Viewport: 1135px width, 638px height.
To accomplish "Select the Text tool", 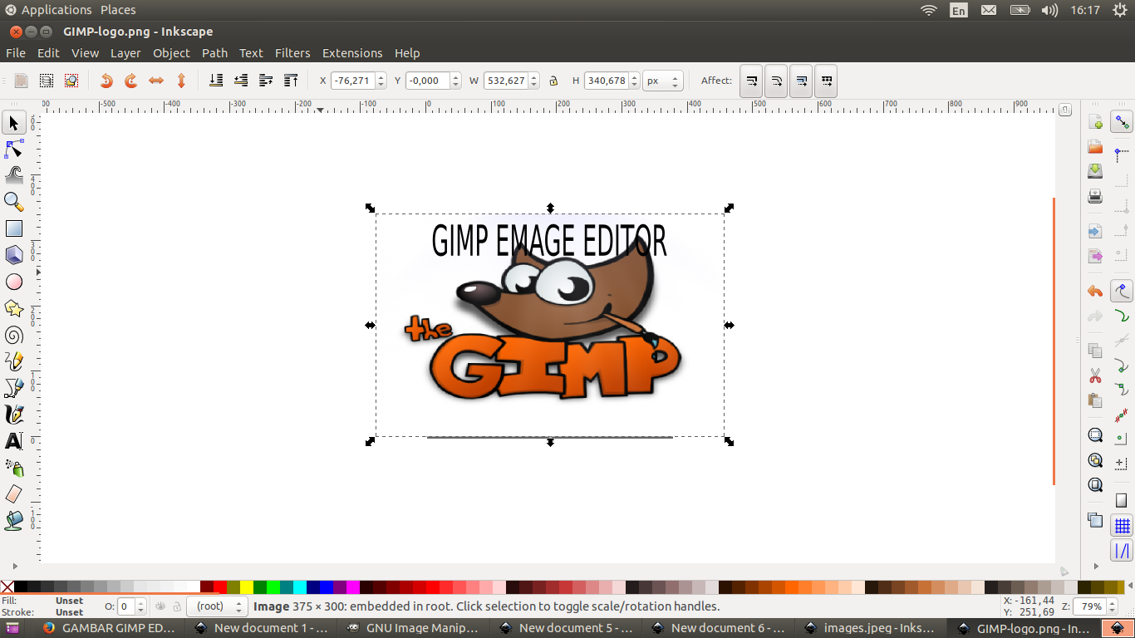I will click(x=14, y=441).
